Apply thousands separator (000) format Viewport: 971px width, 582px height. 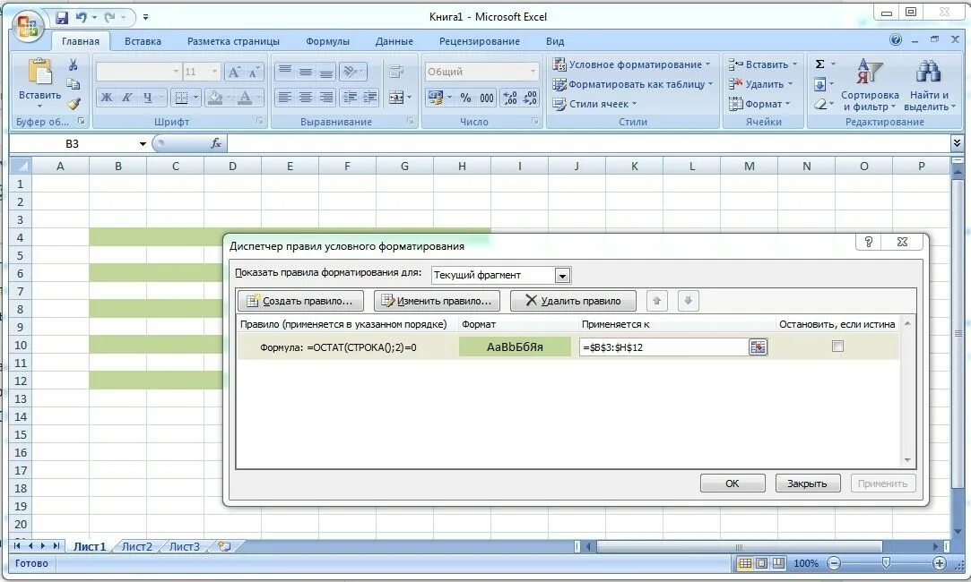(487, 98)
